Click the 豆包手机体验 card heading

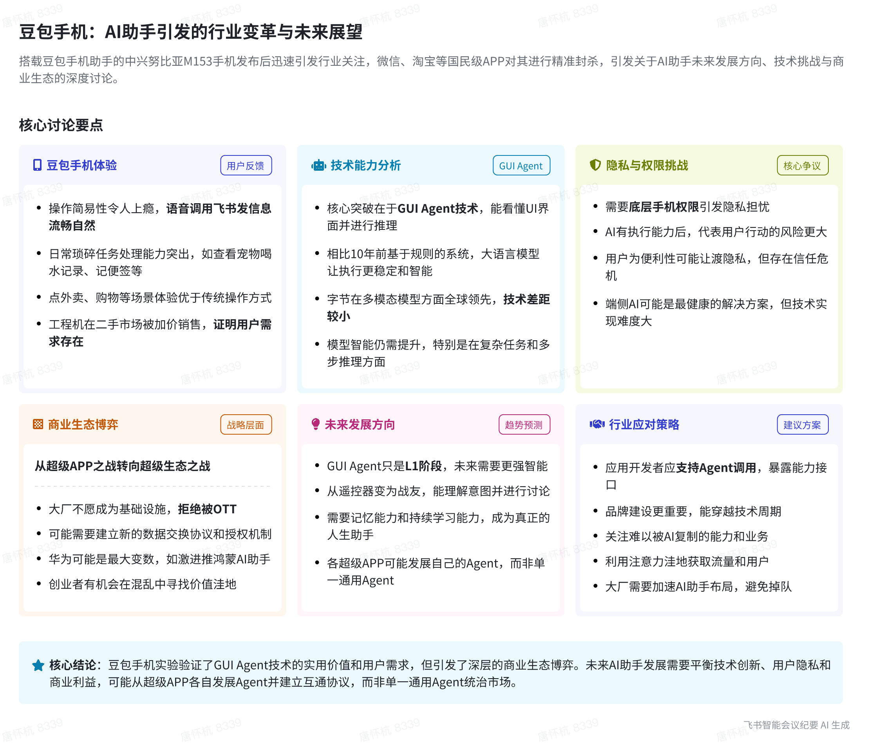[x=81, y=165]
